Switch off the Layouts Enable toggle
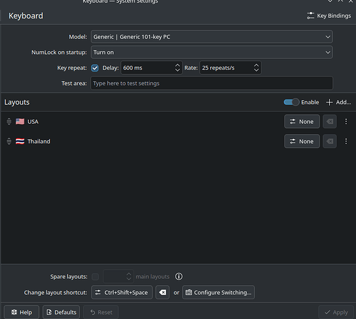The height and width of the screenshot is (319, 356). 291,102
